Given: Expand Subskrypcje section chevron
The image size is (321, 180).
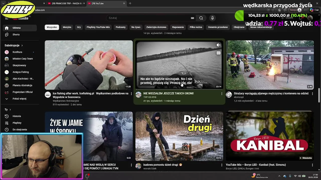Looking at the screenshot, I should (x=22, y=45).
